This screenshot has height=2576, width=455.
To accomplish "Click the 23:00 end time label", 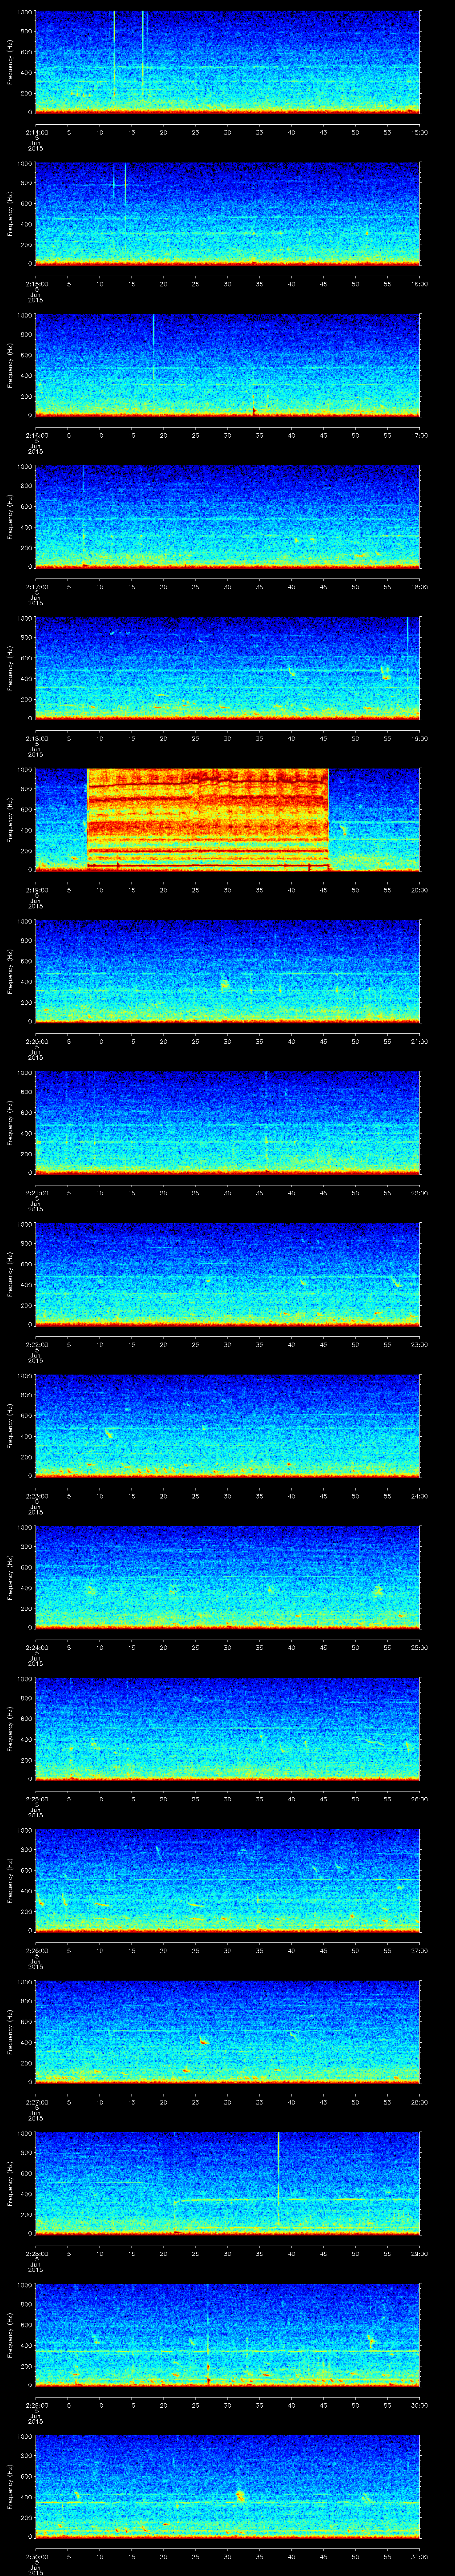I will tap(420, 1345).
